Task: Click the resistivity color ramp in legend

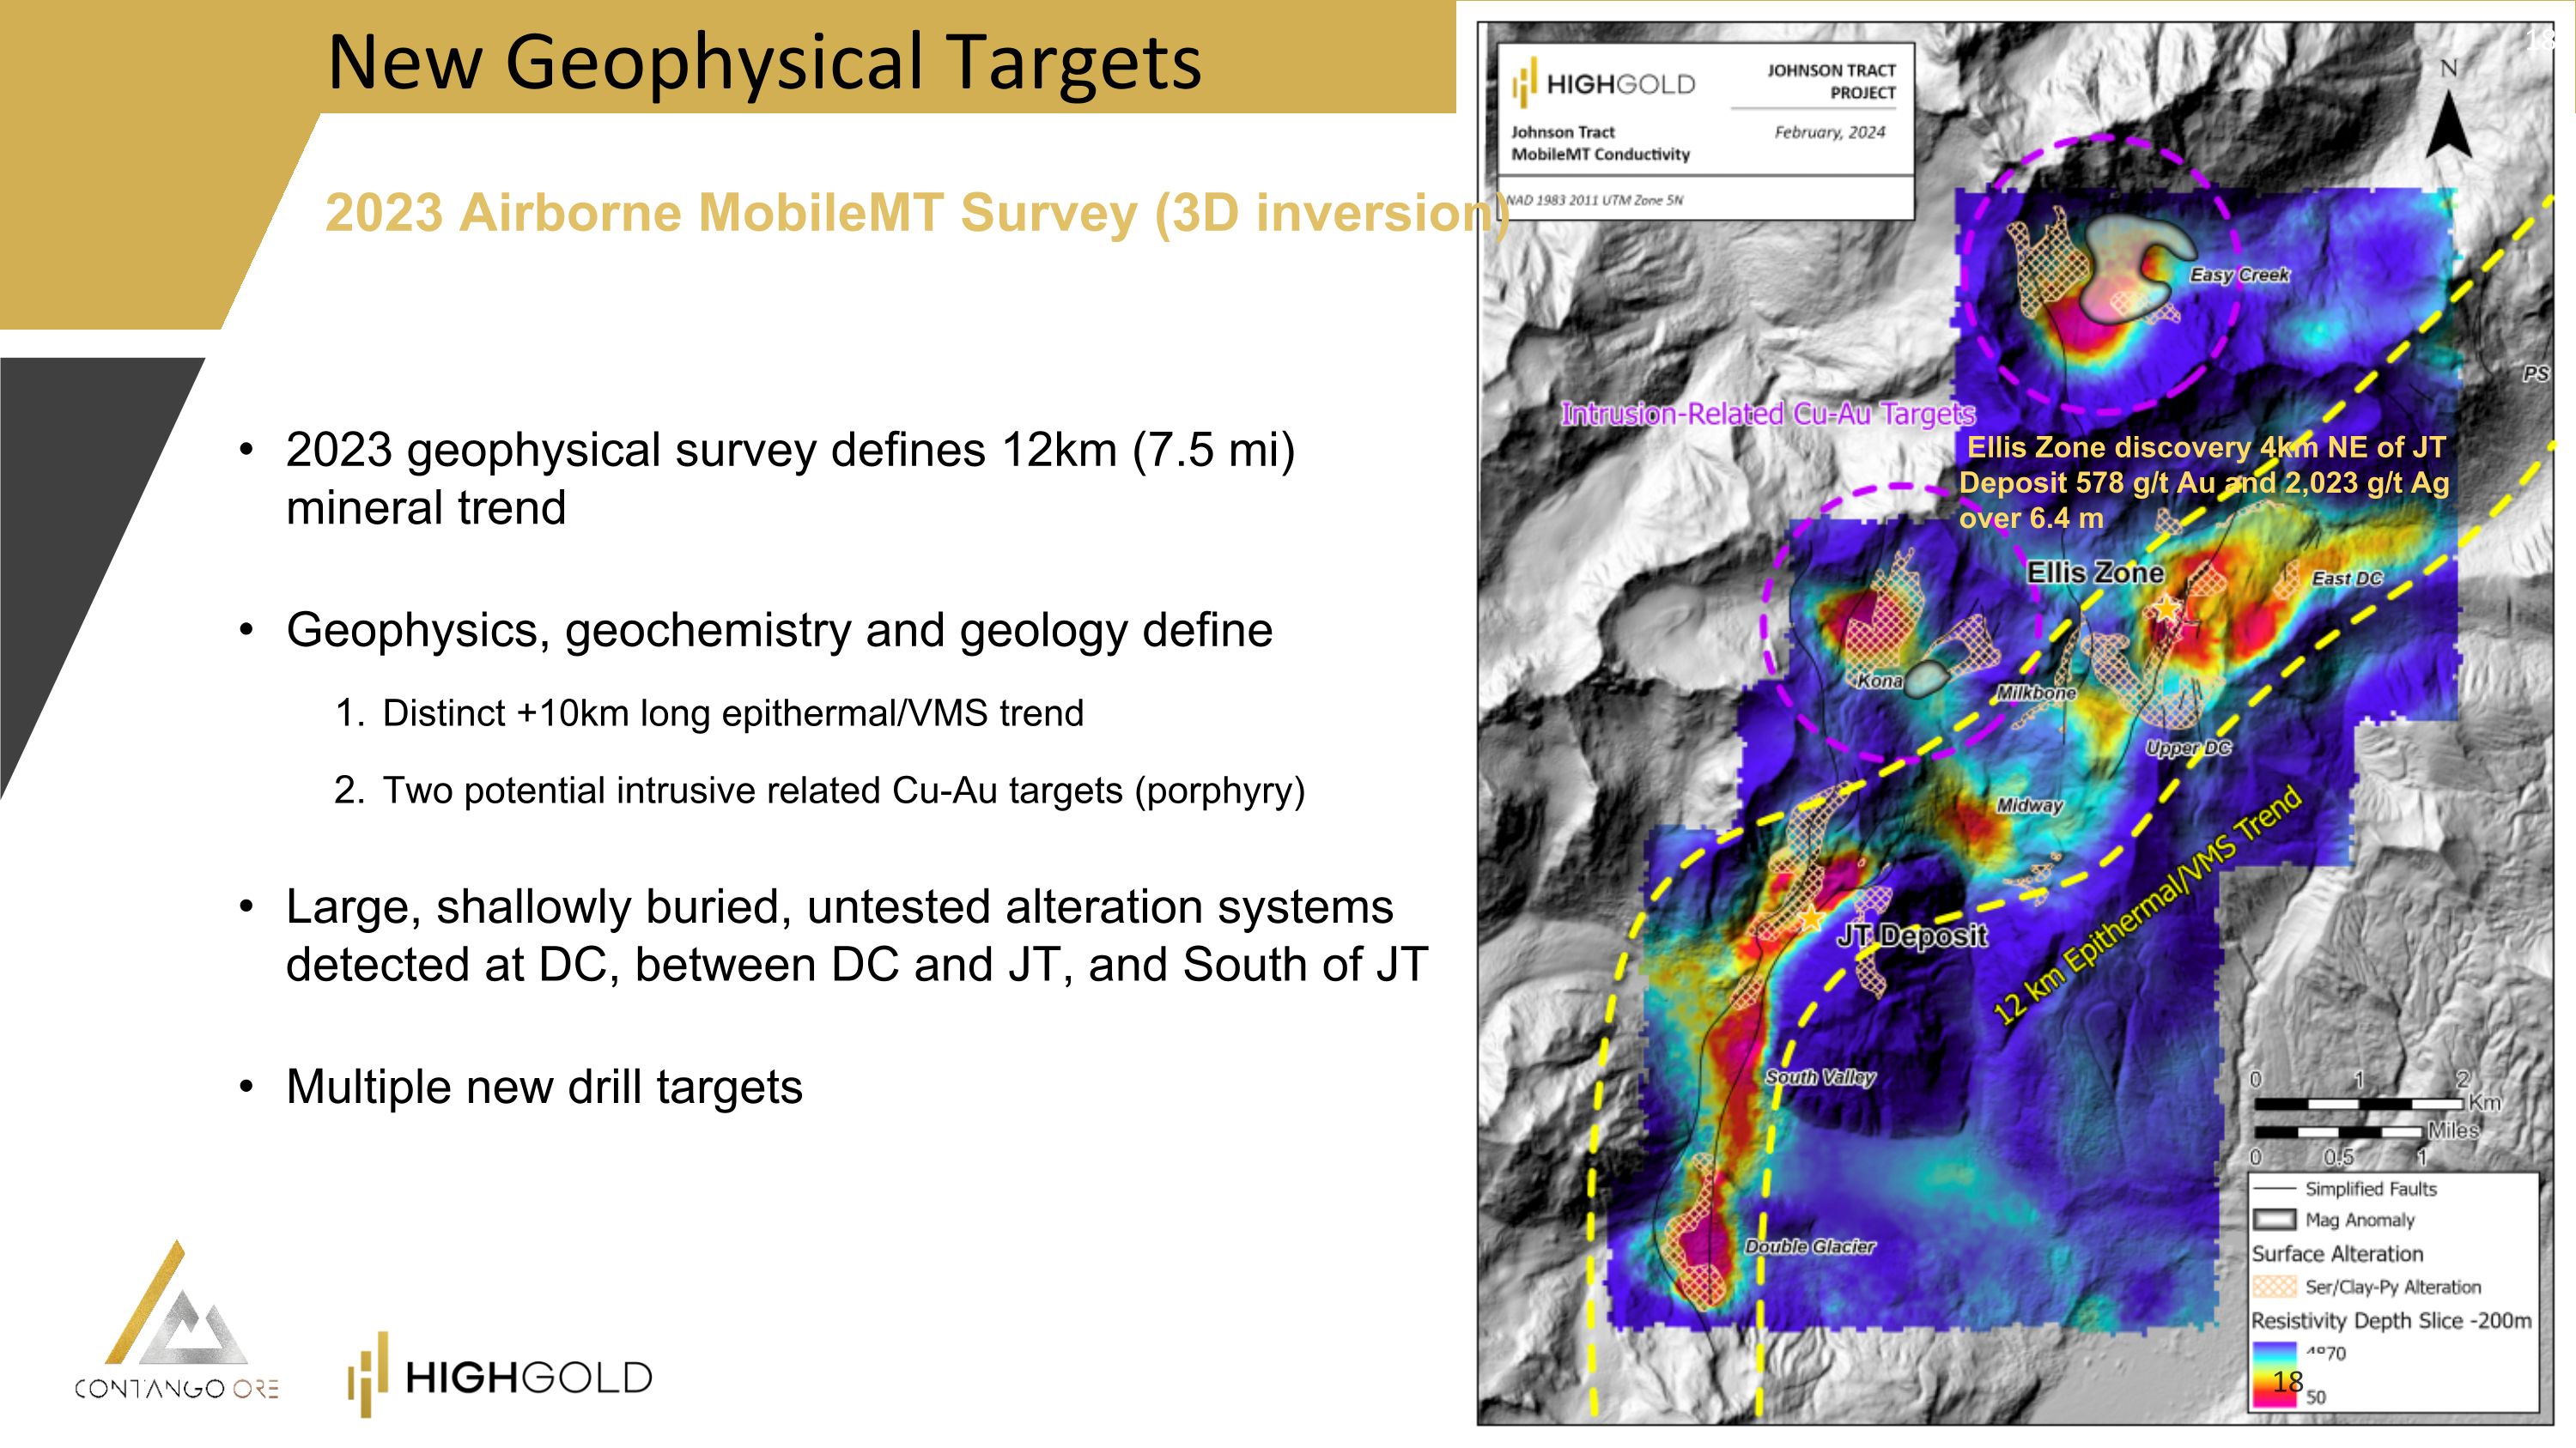Action: [2274, 1374]
